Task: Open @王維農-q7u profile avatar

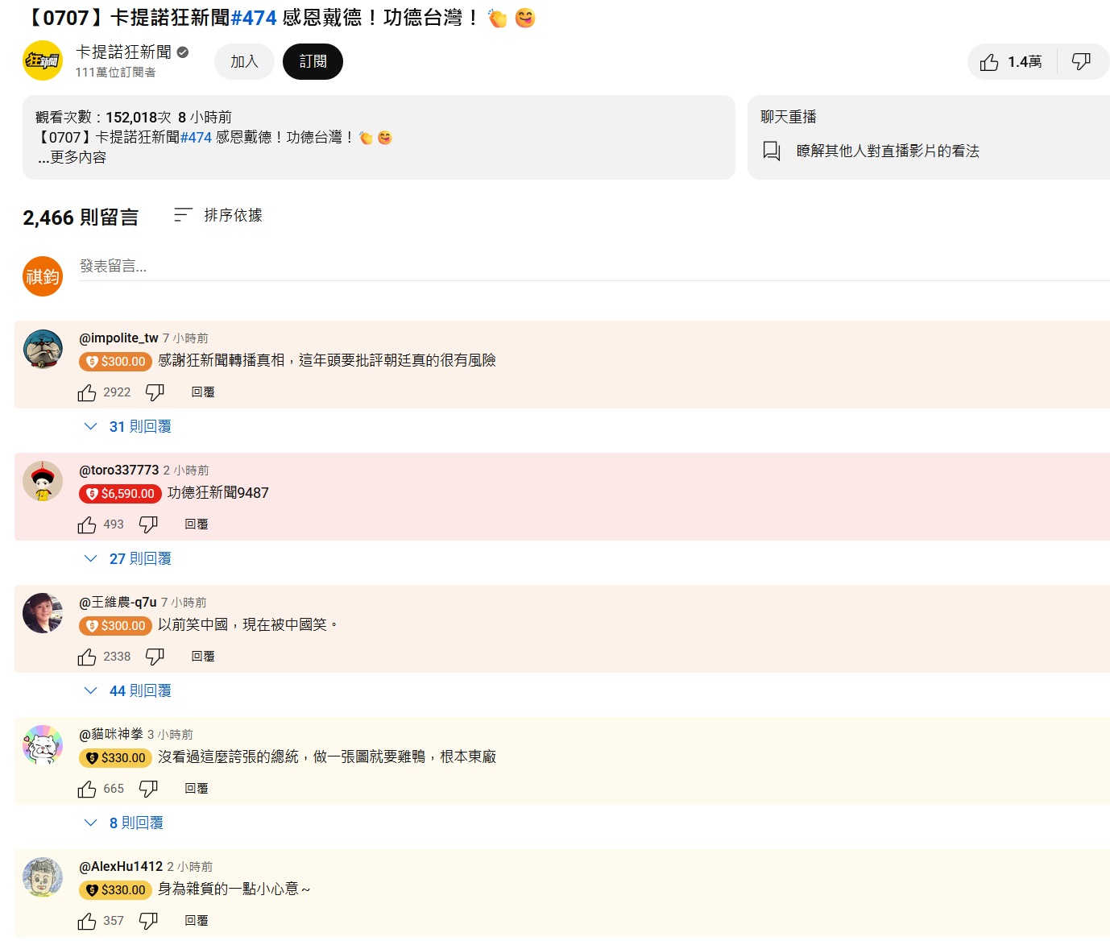Action: click(x=43, y=613)
